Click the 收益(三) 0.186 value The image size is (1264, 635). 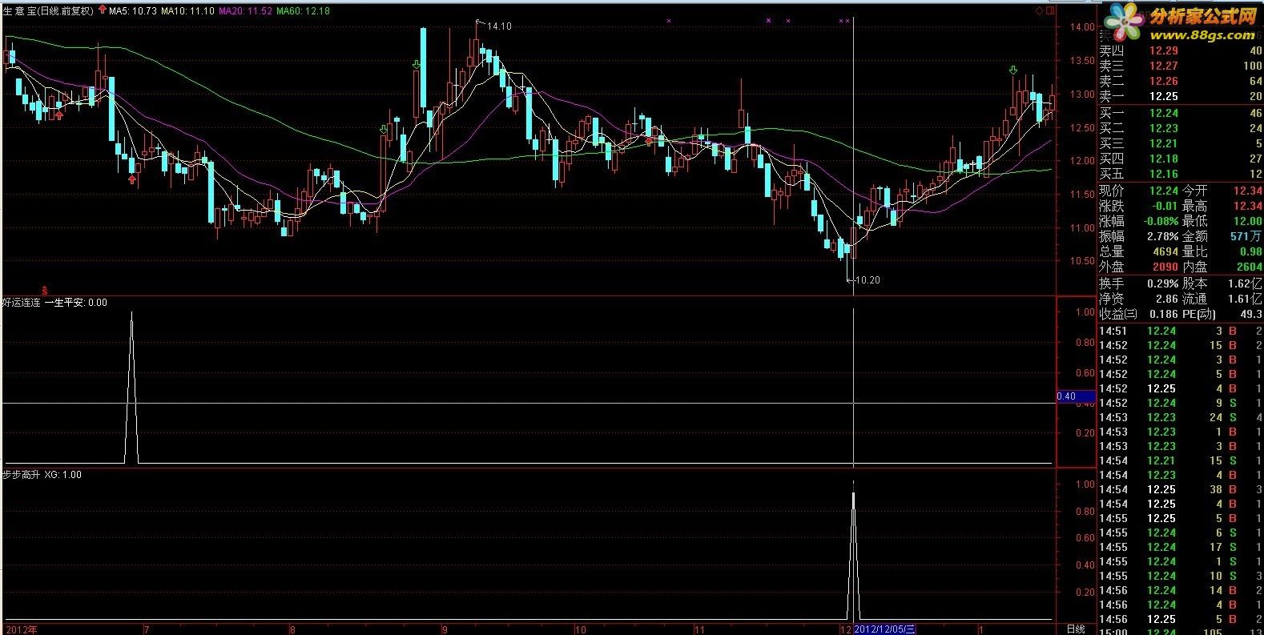click(x=1163, y=314)
